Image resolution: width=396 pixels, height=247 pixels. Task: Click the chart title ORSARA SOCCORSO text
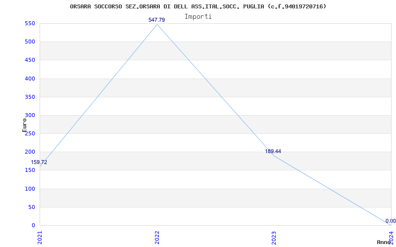pyautogui.click(x=198, y=6)
